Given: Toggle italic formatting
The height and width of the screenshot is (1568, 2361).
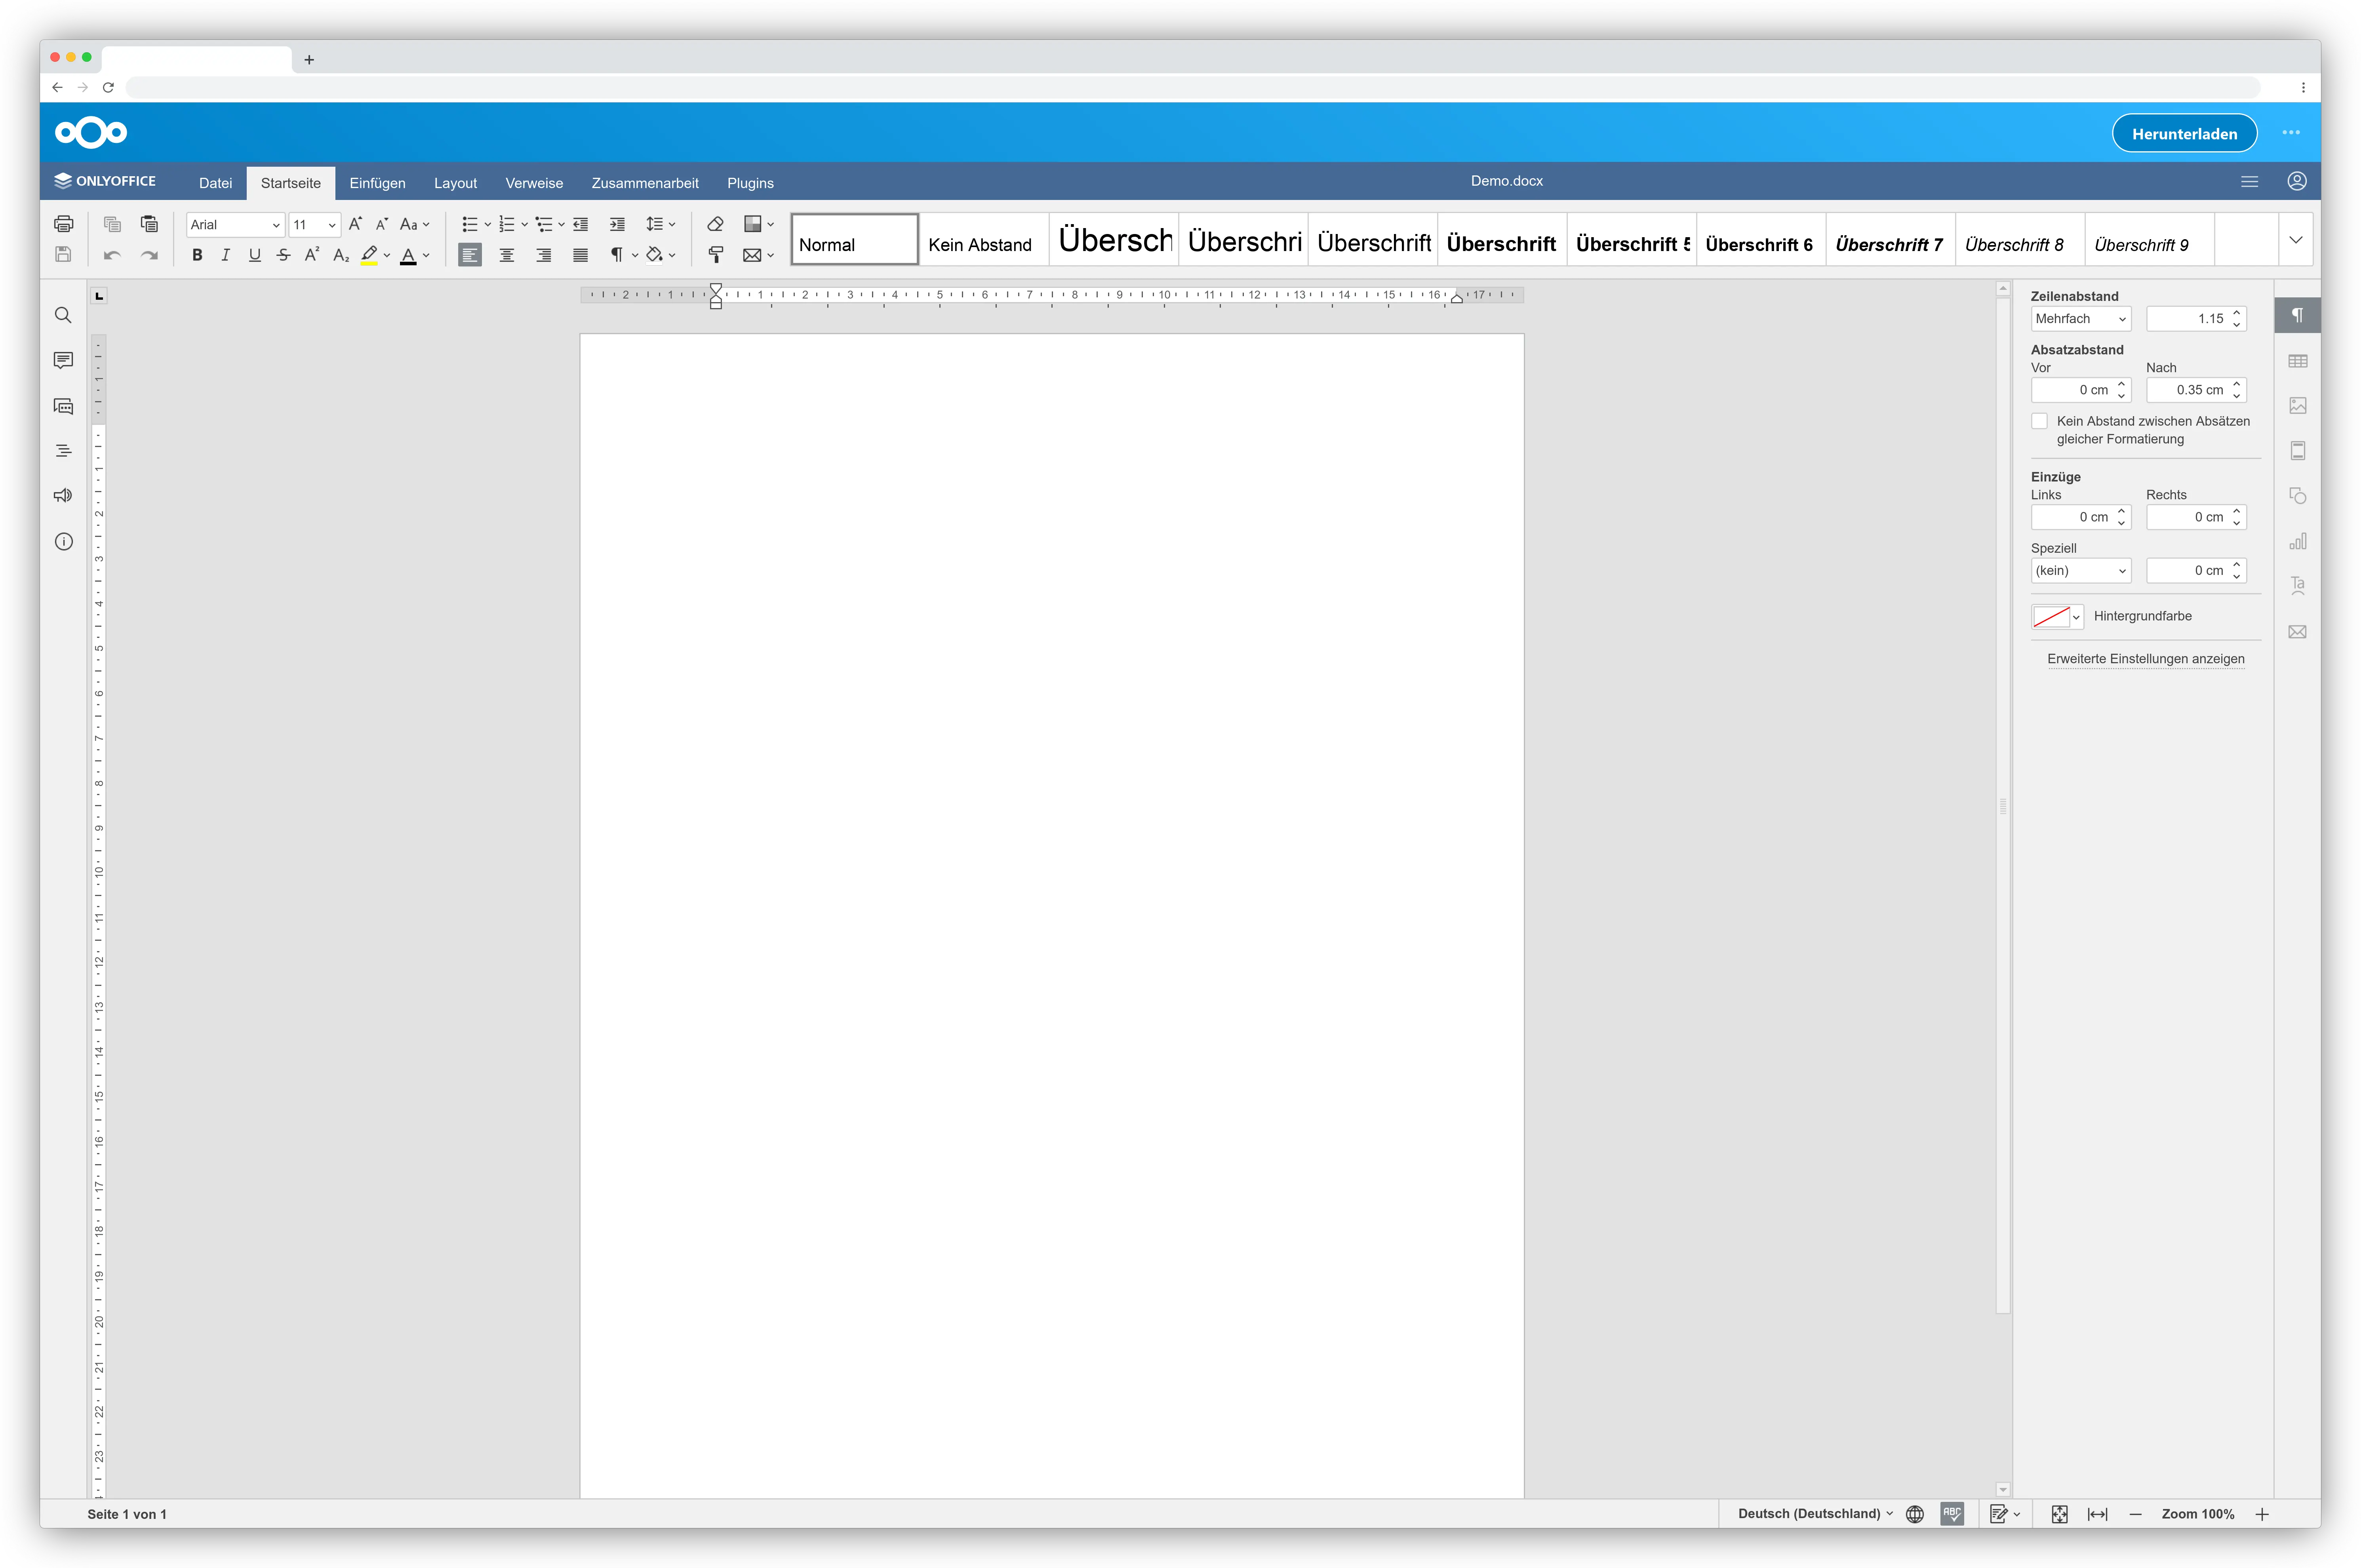Looking at the screenshot, I should point(226,255).
